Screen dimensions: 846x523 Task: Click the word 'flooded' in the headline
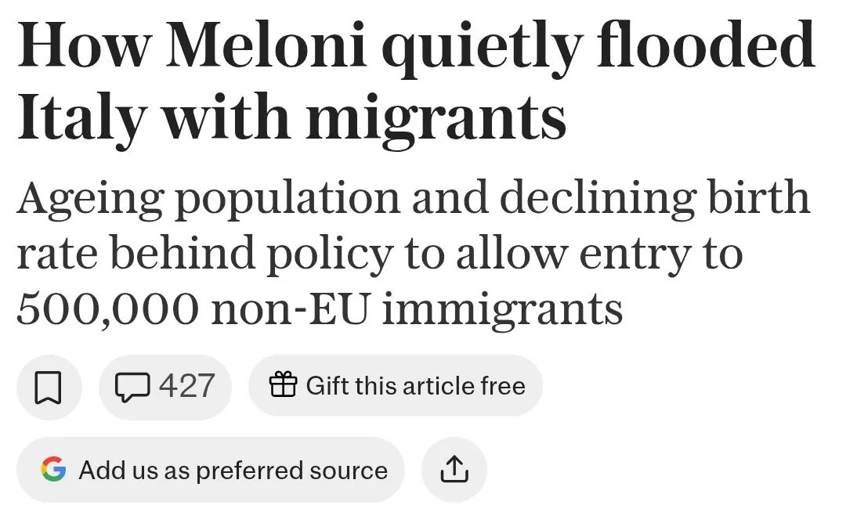pos(705,47)
